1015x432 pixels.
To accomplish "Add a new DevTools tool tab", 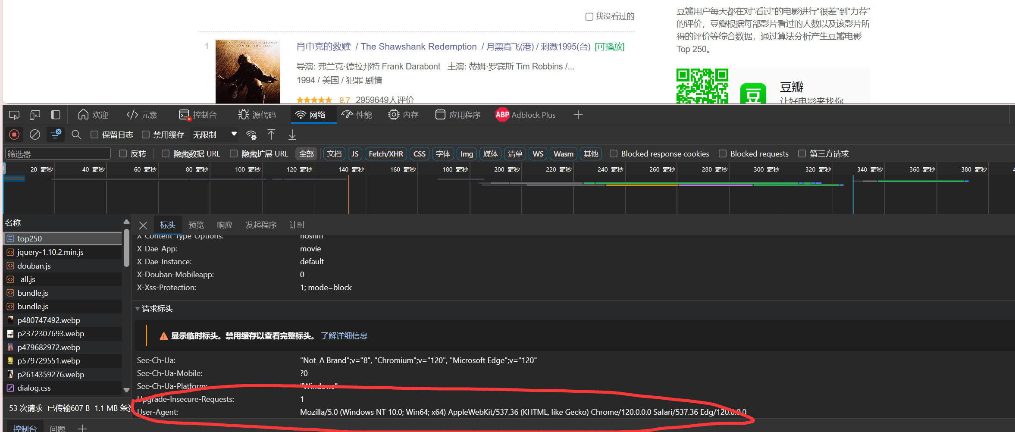I will pyautogui.click(x=578, y=115).
